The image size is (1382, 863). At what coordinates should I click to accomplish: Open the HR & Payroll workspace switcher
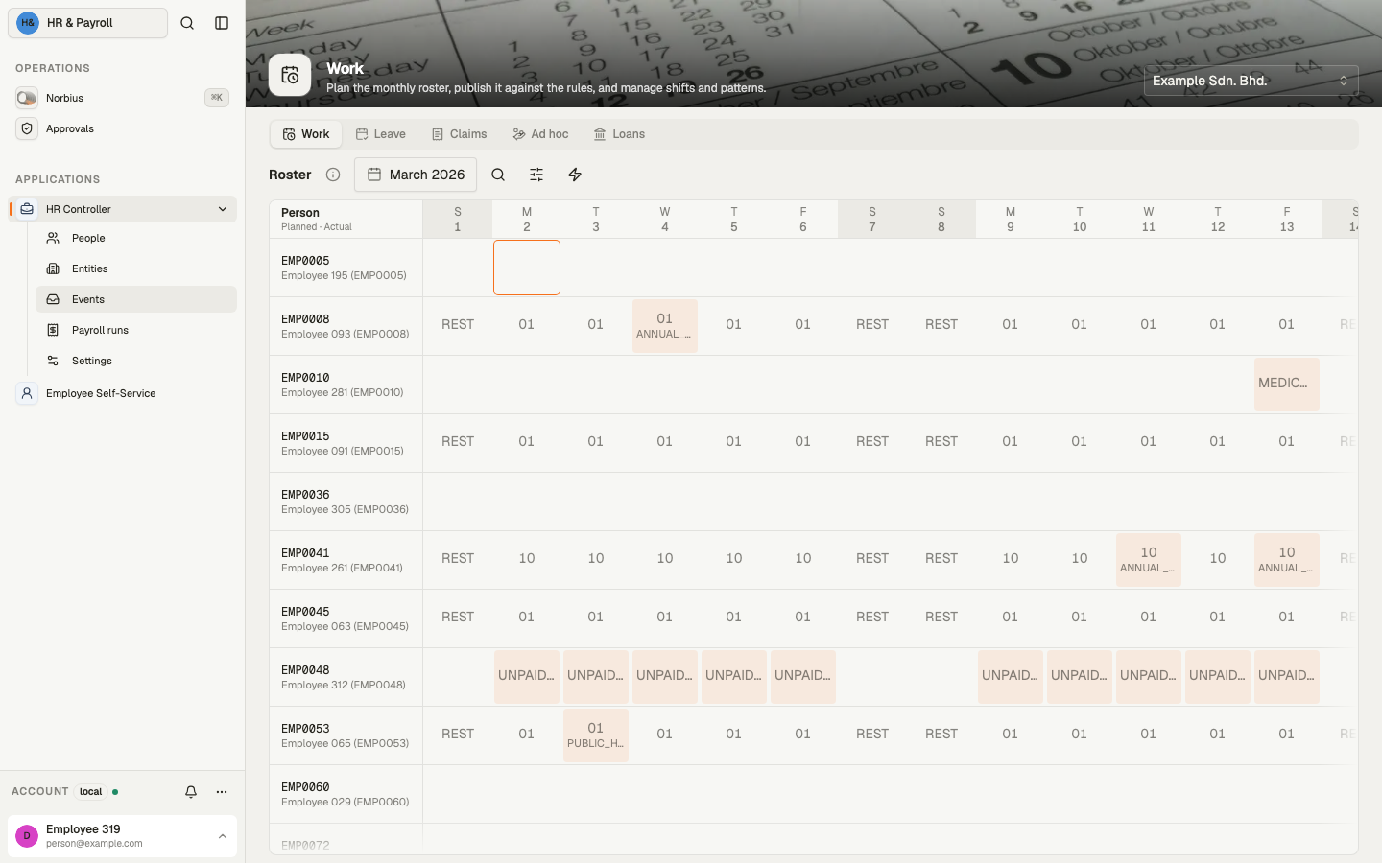point(88,23)
